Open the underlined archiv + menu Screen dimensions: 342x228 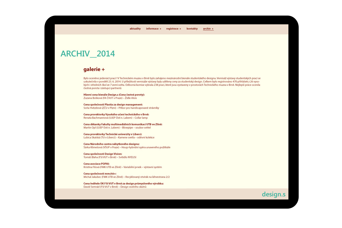[x=208, y=29]
